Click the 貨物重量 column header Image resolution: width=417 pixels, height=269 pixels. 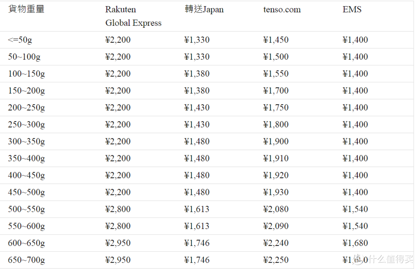(26, 9)
